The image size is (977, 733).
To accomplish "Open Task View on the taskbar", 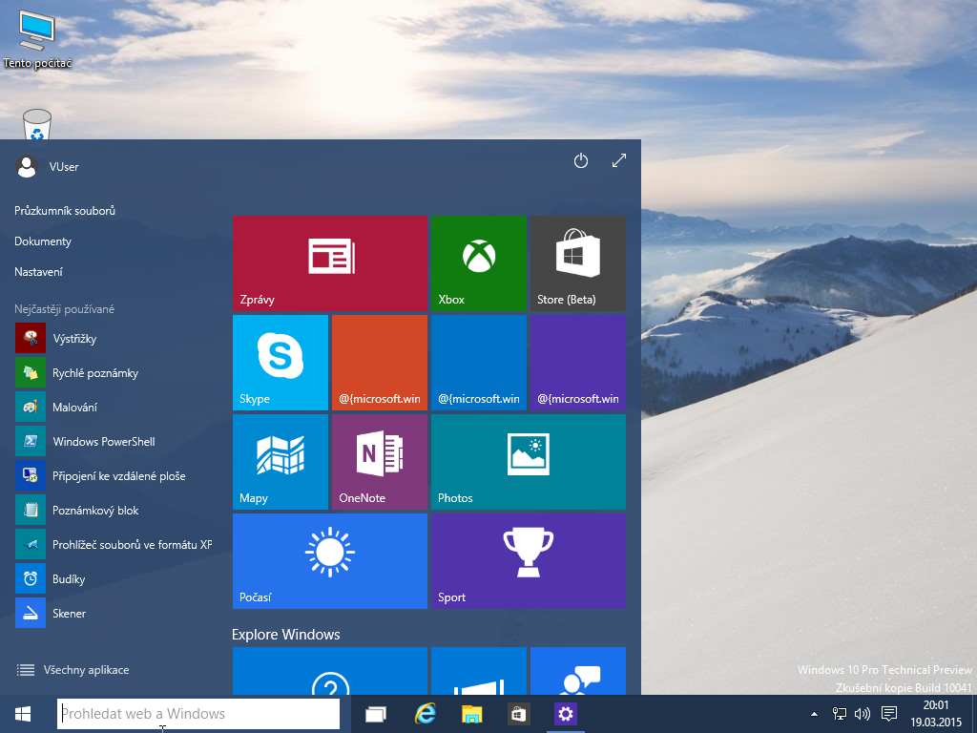I will 376,714.
